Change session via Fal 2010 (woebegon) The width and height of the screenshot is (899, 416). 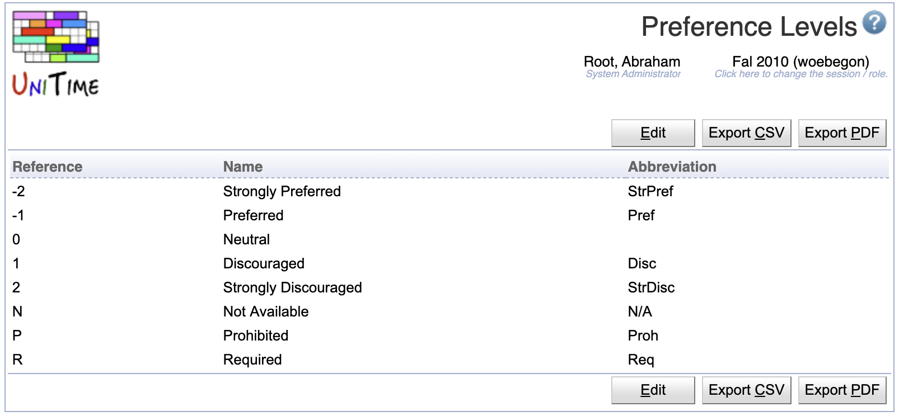pos(800,62)
